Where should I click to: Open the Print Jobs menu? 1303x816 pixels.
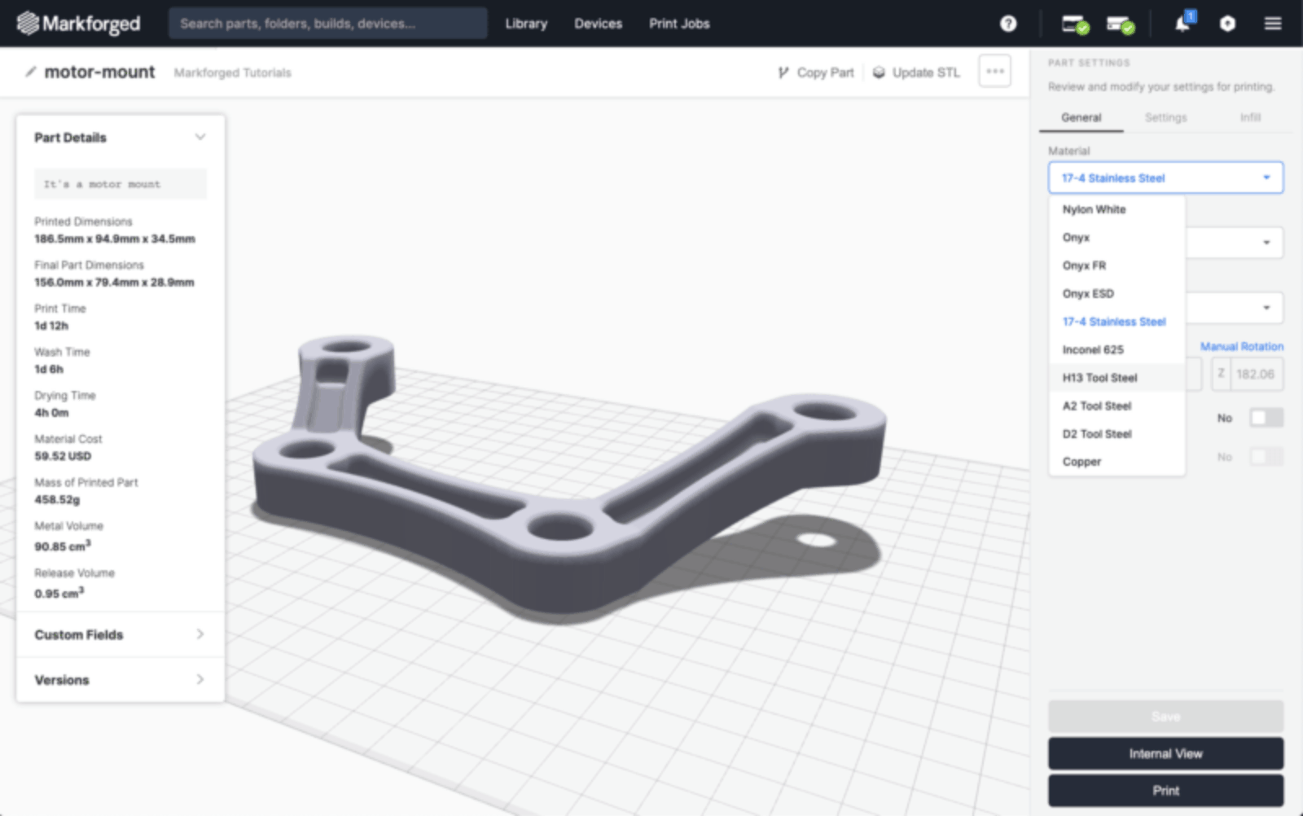point(678,24)
